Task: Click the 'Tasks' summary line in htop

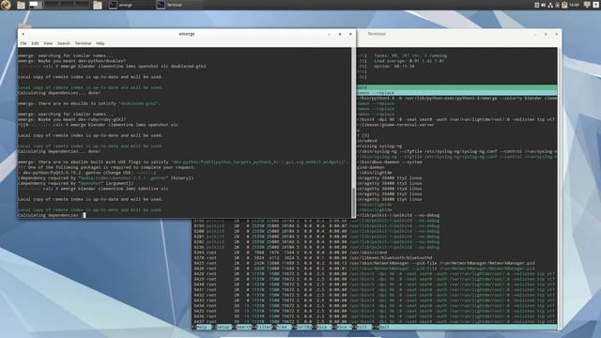Action: [410, 55]
